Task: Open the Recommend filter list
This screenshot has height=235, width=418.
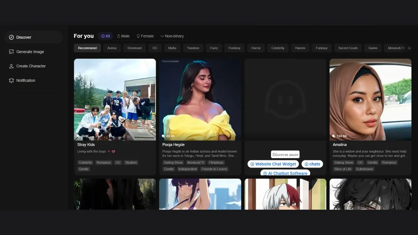Action: [87, 48]
